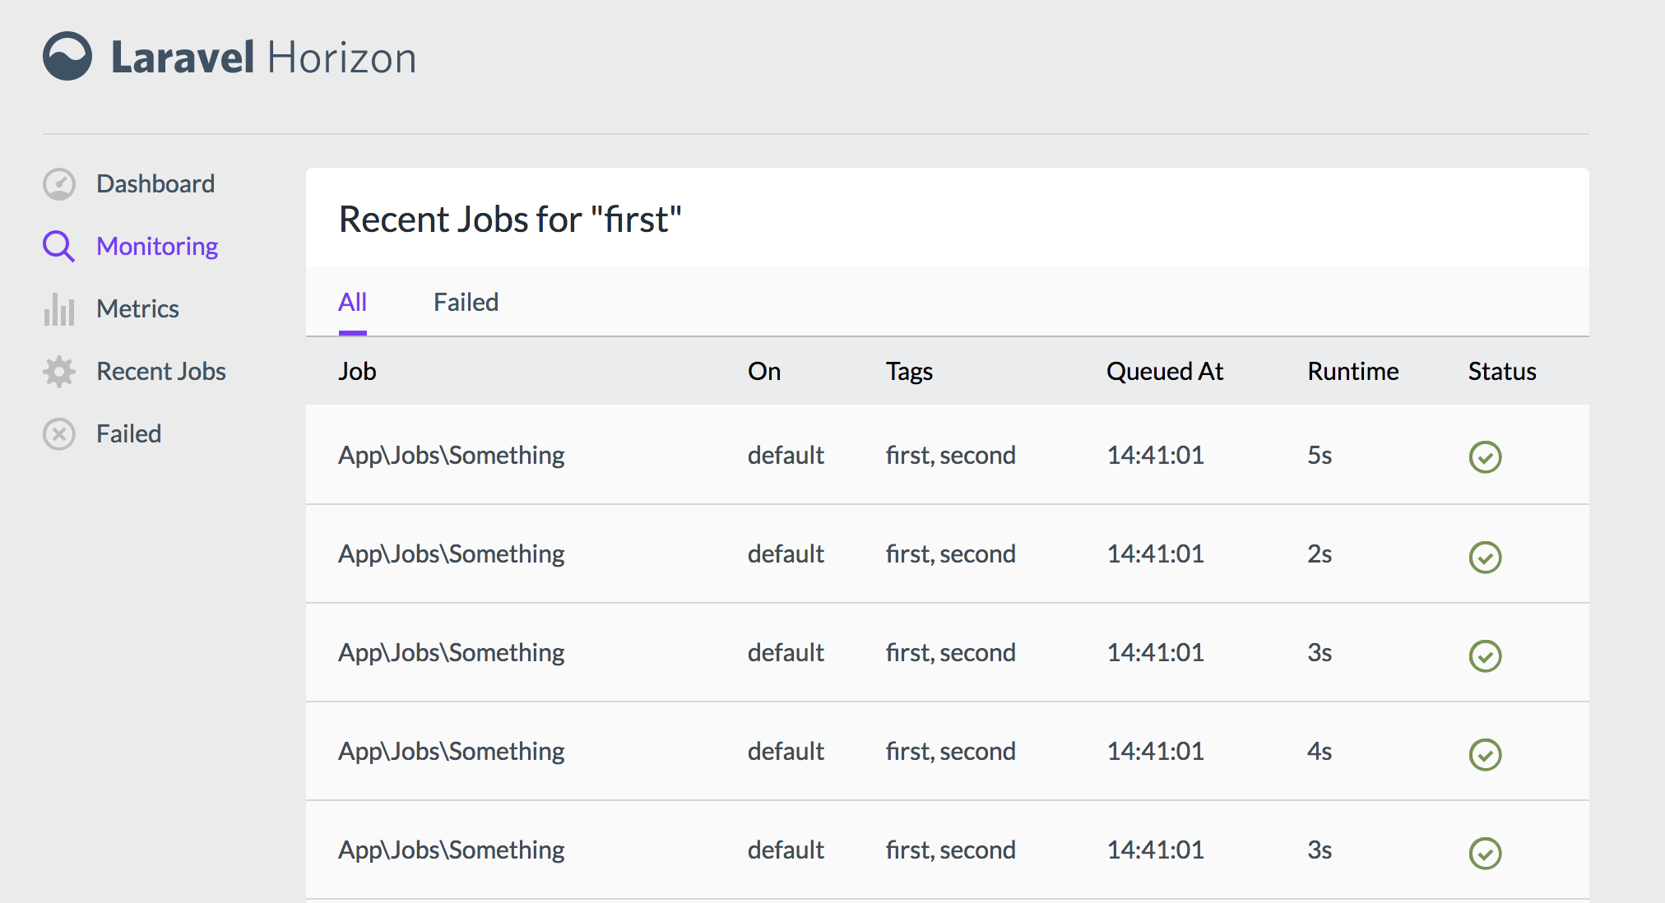Click status checkmark of the 4s job

(x=1485, y=754)
